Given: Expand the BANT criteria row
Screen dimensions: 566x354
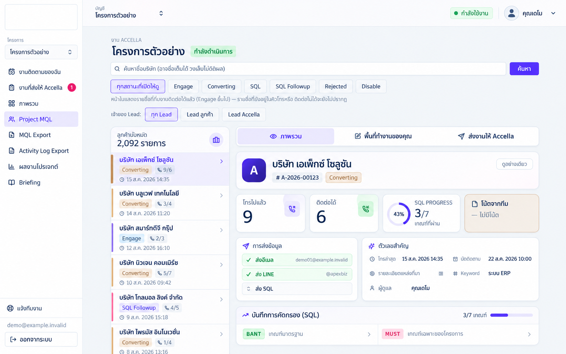Looking at the screenshot, I should click(x=307, y=334).
